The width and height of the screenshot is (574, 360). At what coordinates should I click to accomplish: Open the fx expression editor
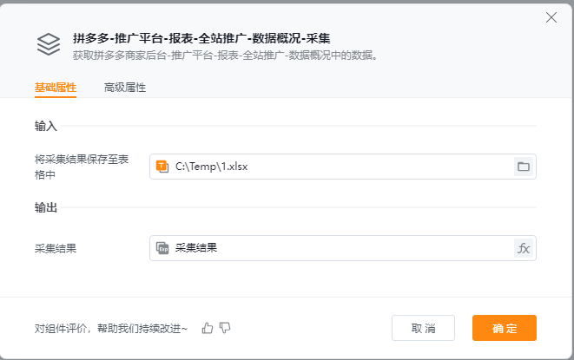point(523,248)
